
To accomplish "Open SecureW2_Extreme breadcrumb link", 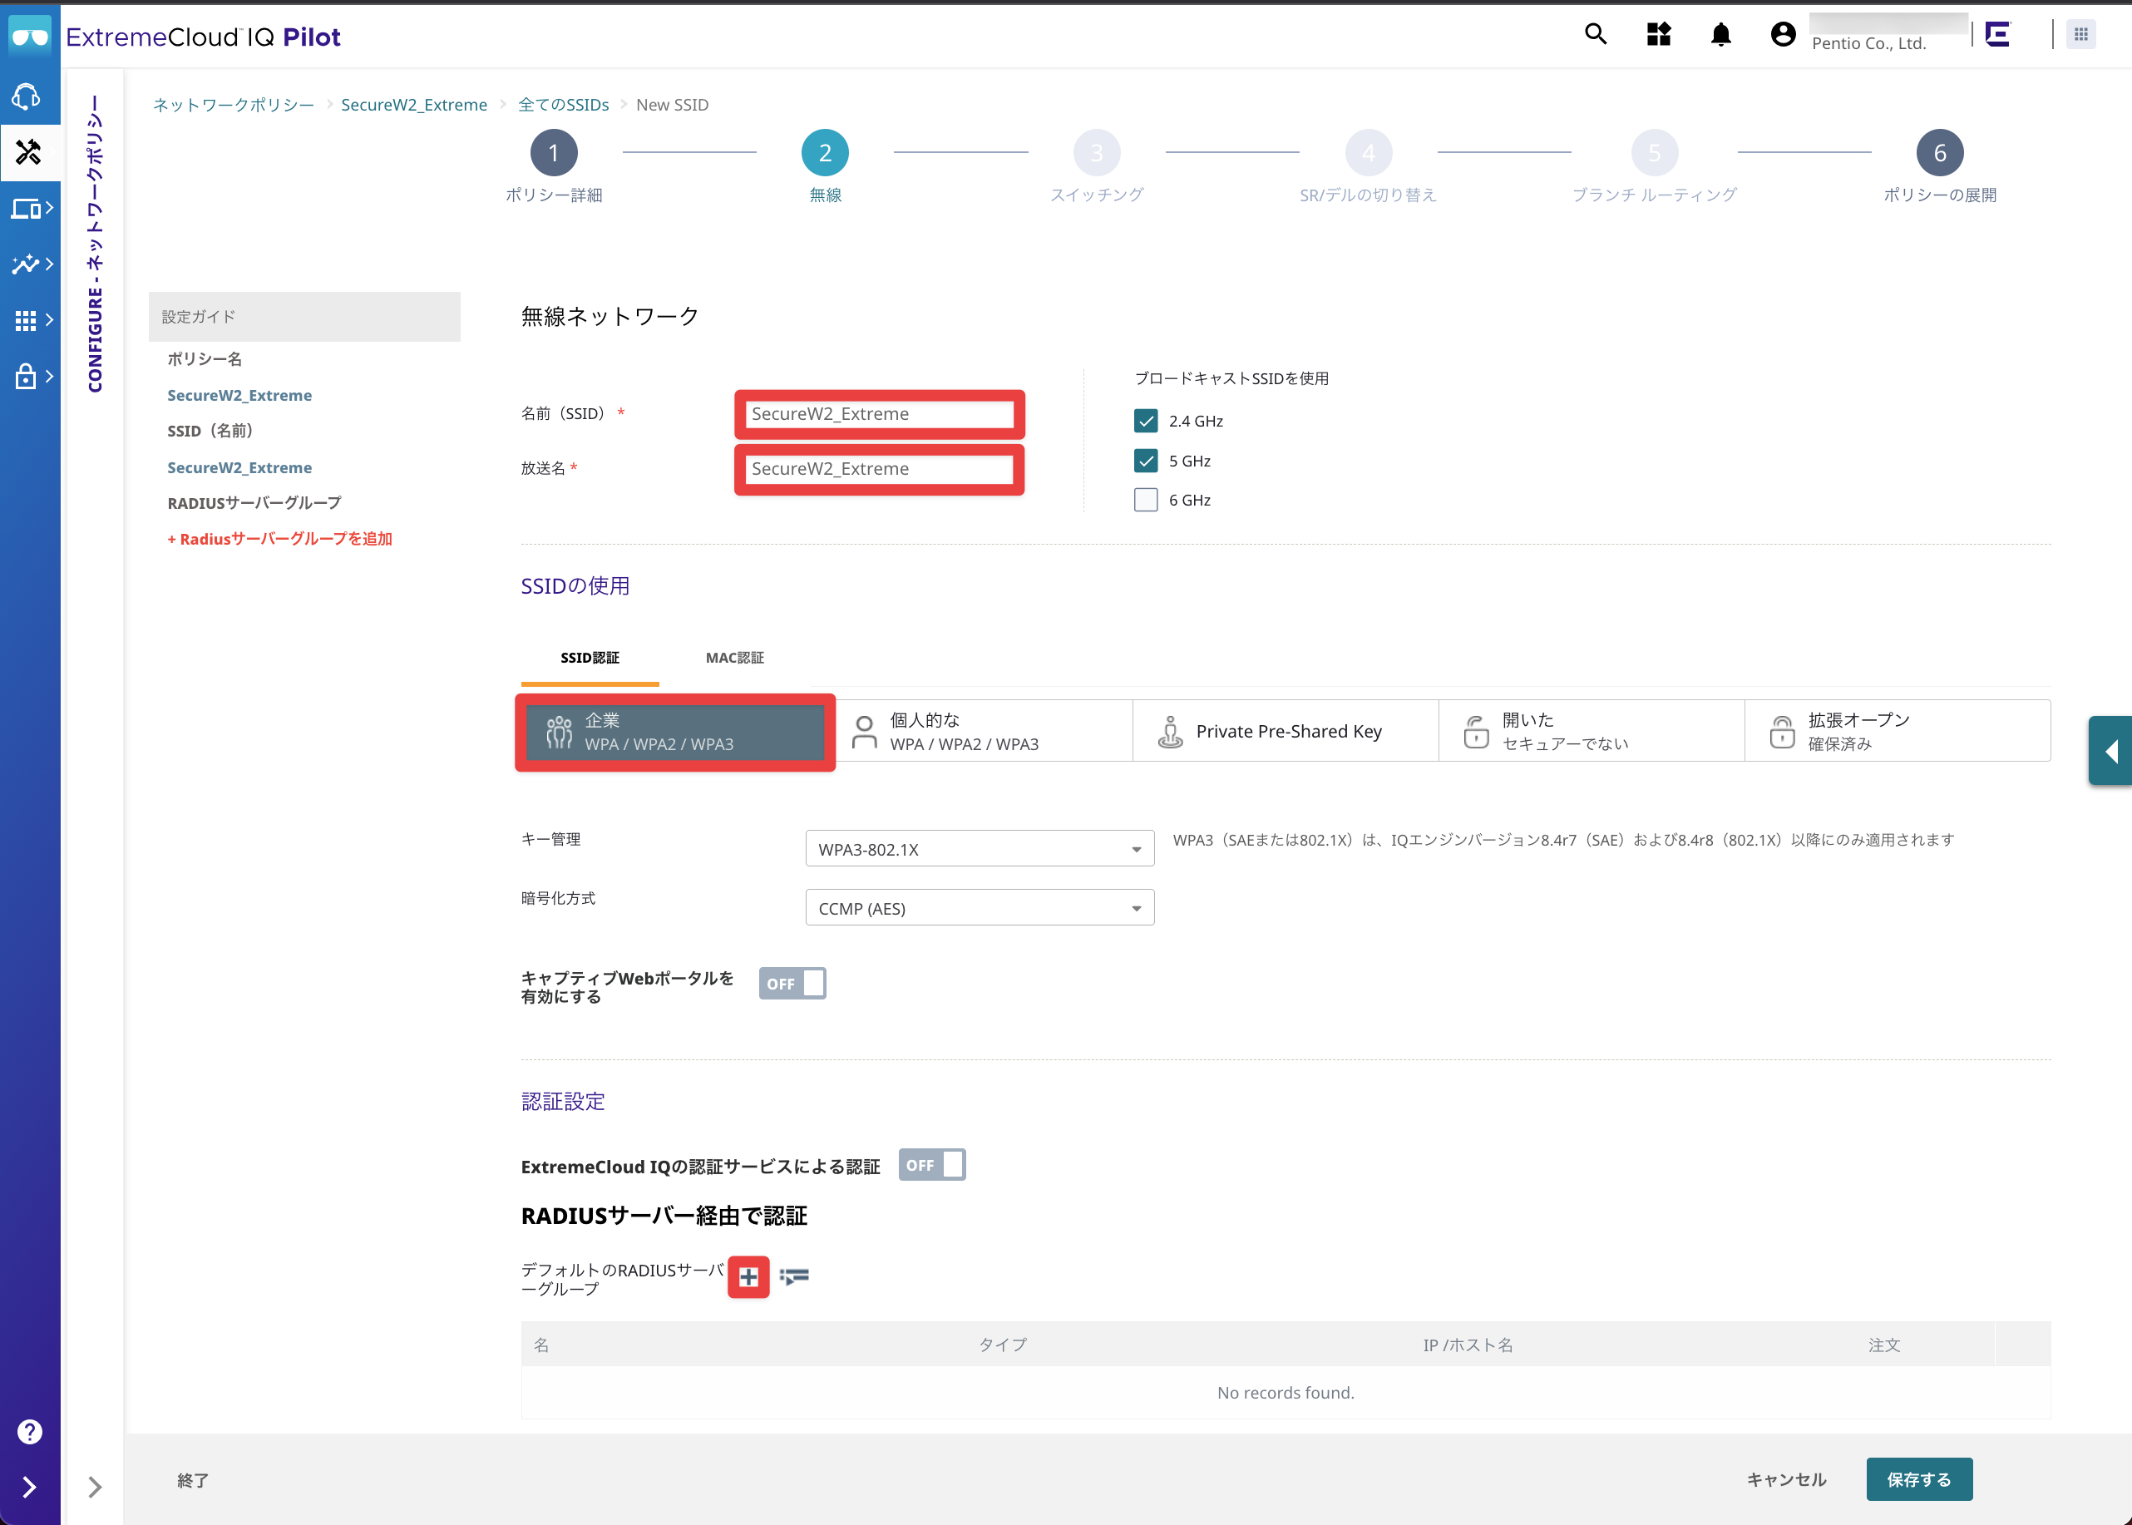I will coord(414,104).
